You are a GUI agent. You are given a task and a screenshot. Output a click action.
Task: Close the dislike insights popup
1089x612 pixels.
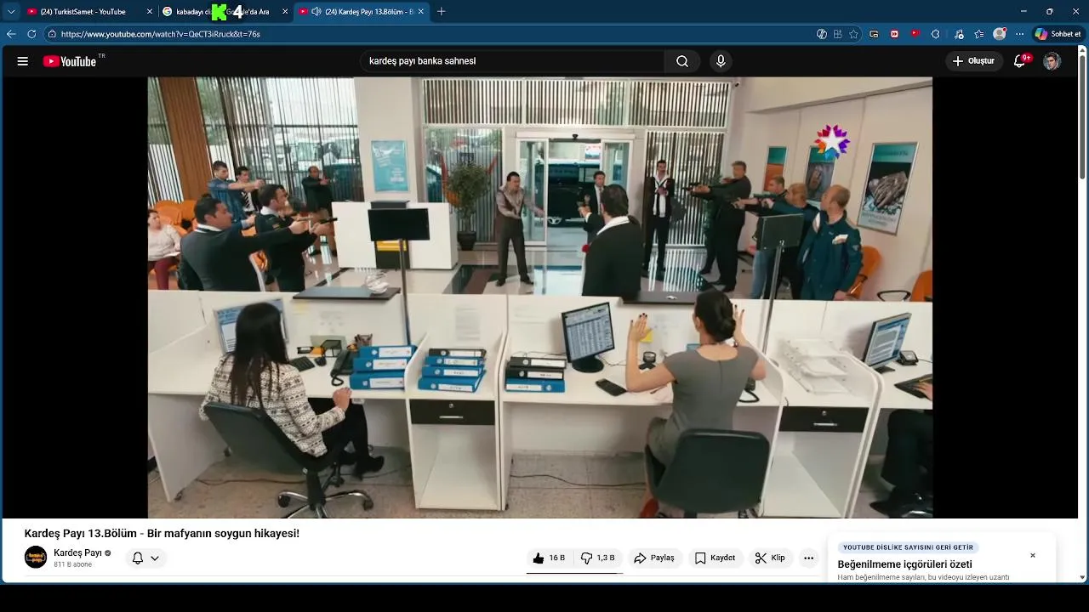[1033, 556]
